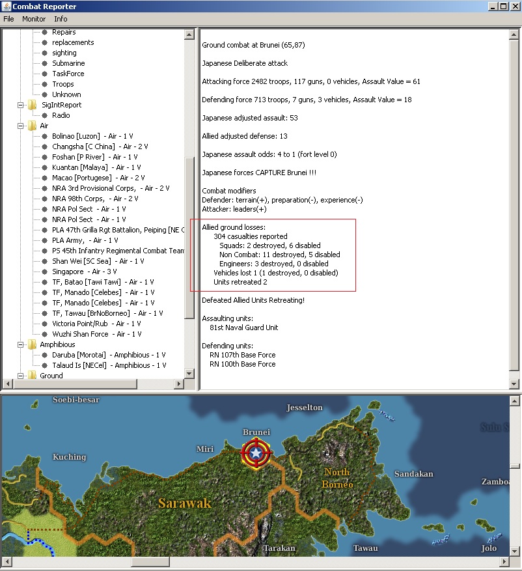This screenshot has height=571, width=522.
Task: Collapse the SigIntReport folder
Action: tap(21, 105)
